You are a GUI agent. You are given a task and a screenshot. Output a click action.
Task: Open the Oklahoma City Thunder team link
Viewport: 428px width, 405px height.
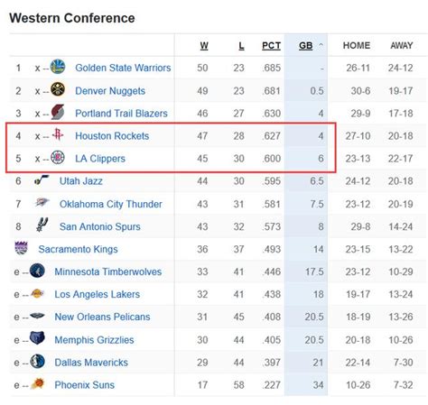[x=111, y=204]
